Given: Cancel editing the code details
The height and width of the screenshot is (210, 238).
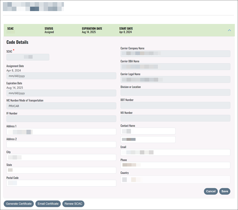Looking at the screenshot, I should 211,191.
